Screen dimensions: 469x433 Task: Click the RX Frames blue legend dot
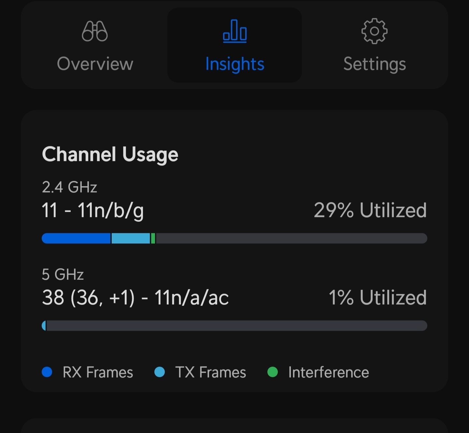click(47, 372)
